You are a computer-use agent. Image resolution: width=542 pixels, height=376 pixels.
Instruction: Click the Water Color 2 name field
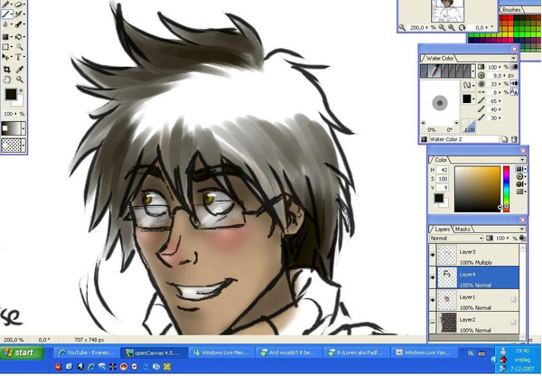[464, 139]
